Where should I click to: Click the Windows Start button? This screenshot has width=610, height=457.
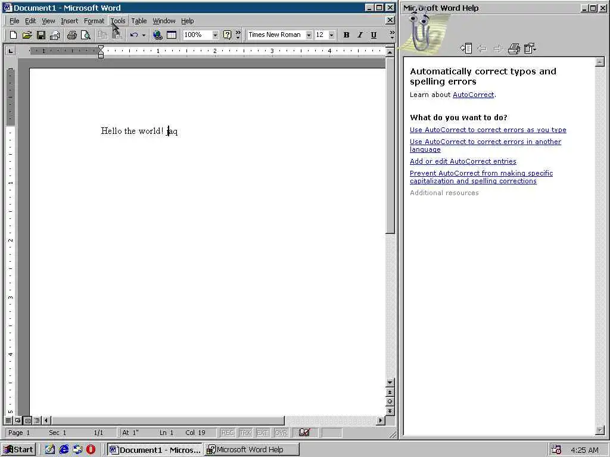pyautogui.click(x=18, y=450)
